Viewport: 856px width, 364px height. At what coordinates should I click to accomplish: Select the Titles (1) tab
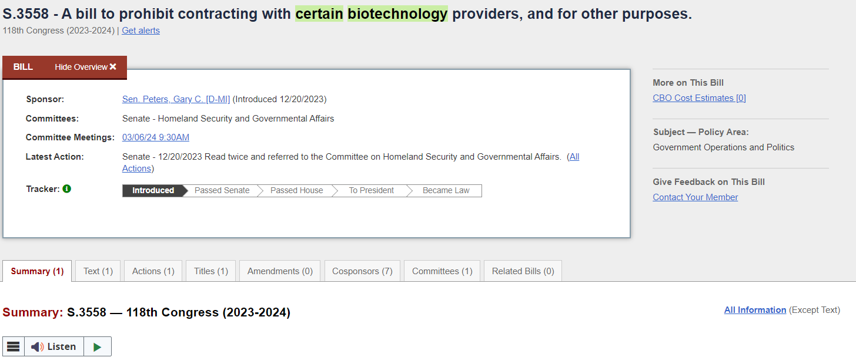pyautogui.click(x=210, y=271)
